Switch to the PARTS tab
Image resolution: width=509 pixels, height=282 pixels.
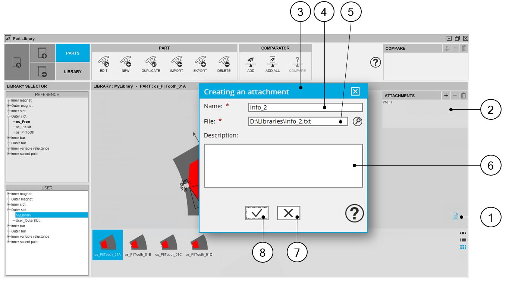pyautogui.click(x=73, y=53)
